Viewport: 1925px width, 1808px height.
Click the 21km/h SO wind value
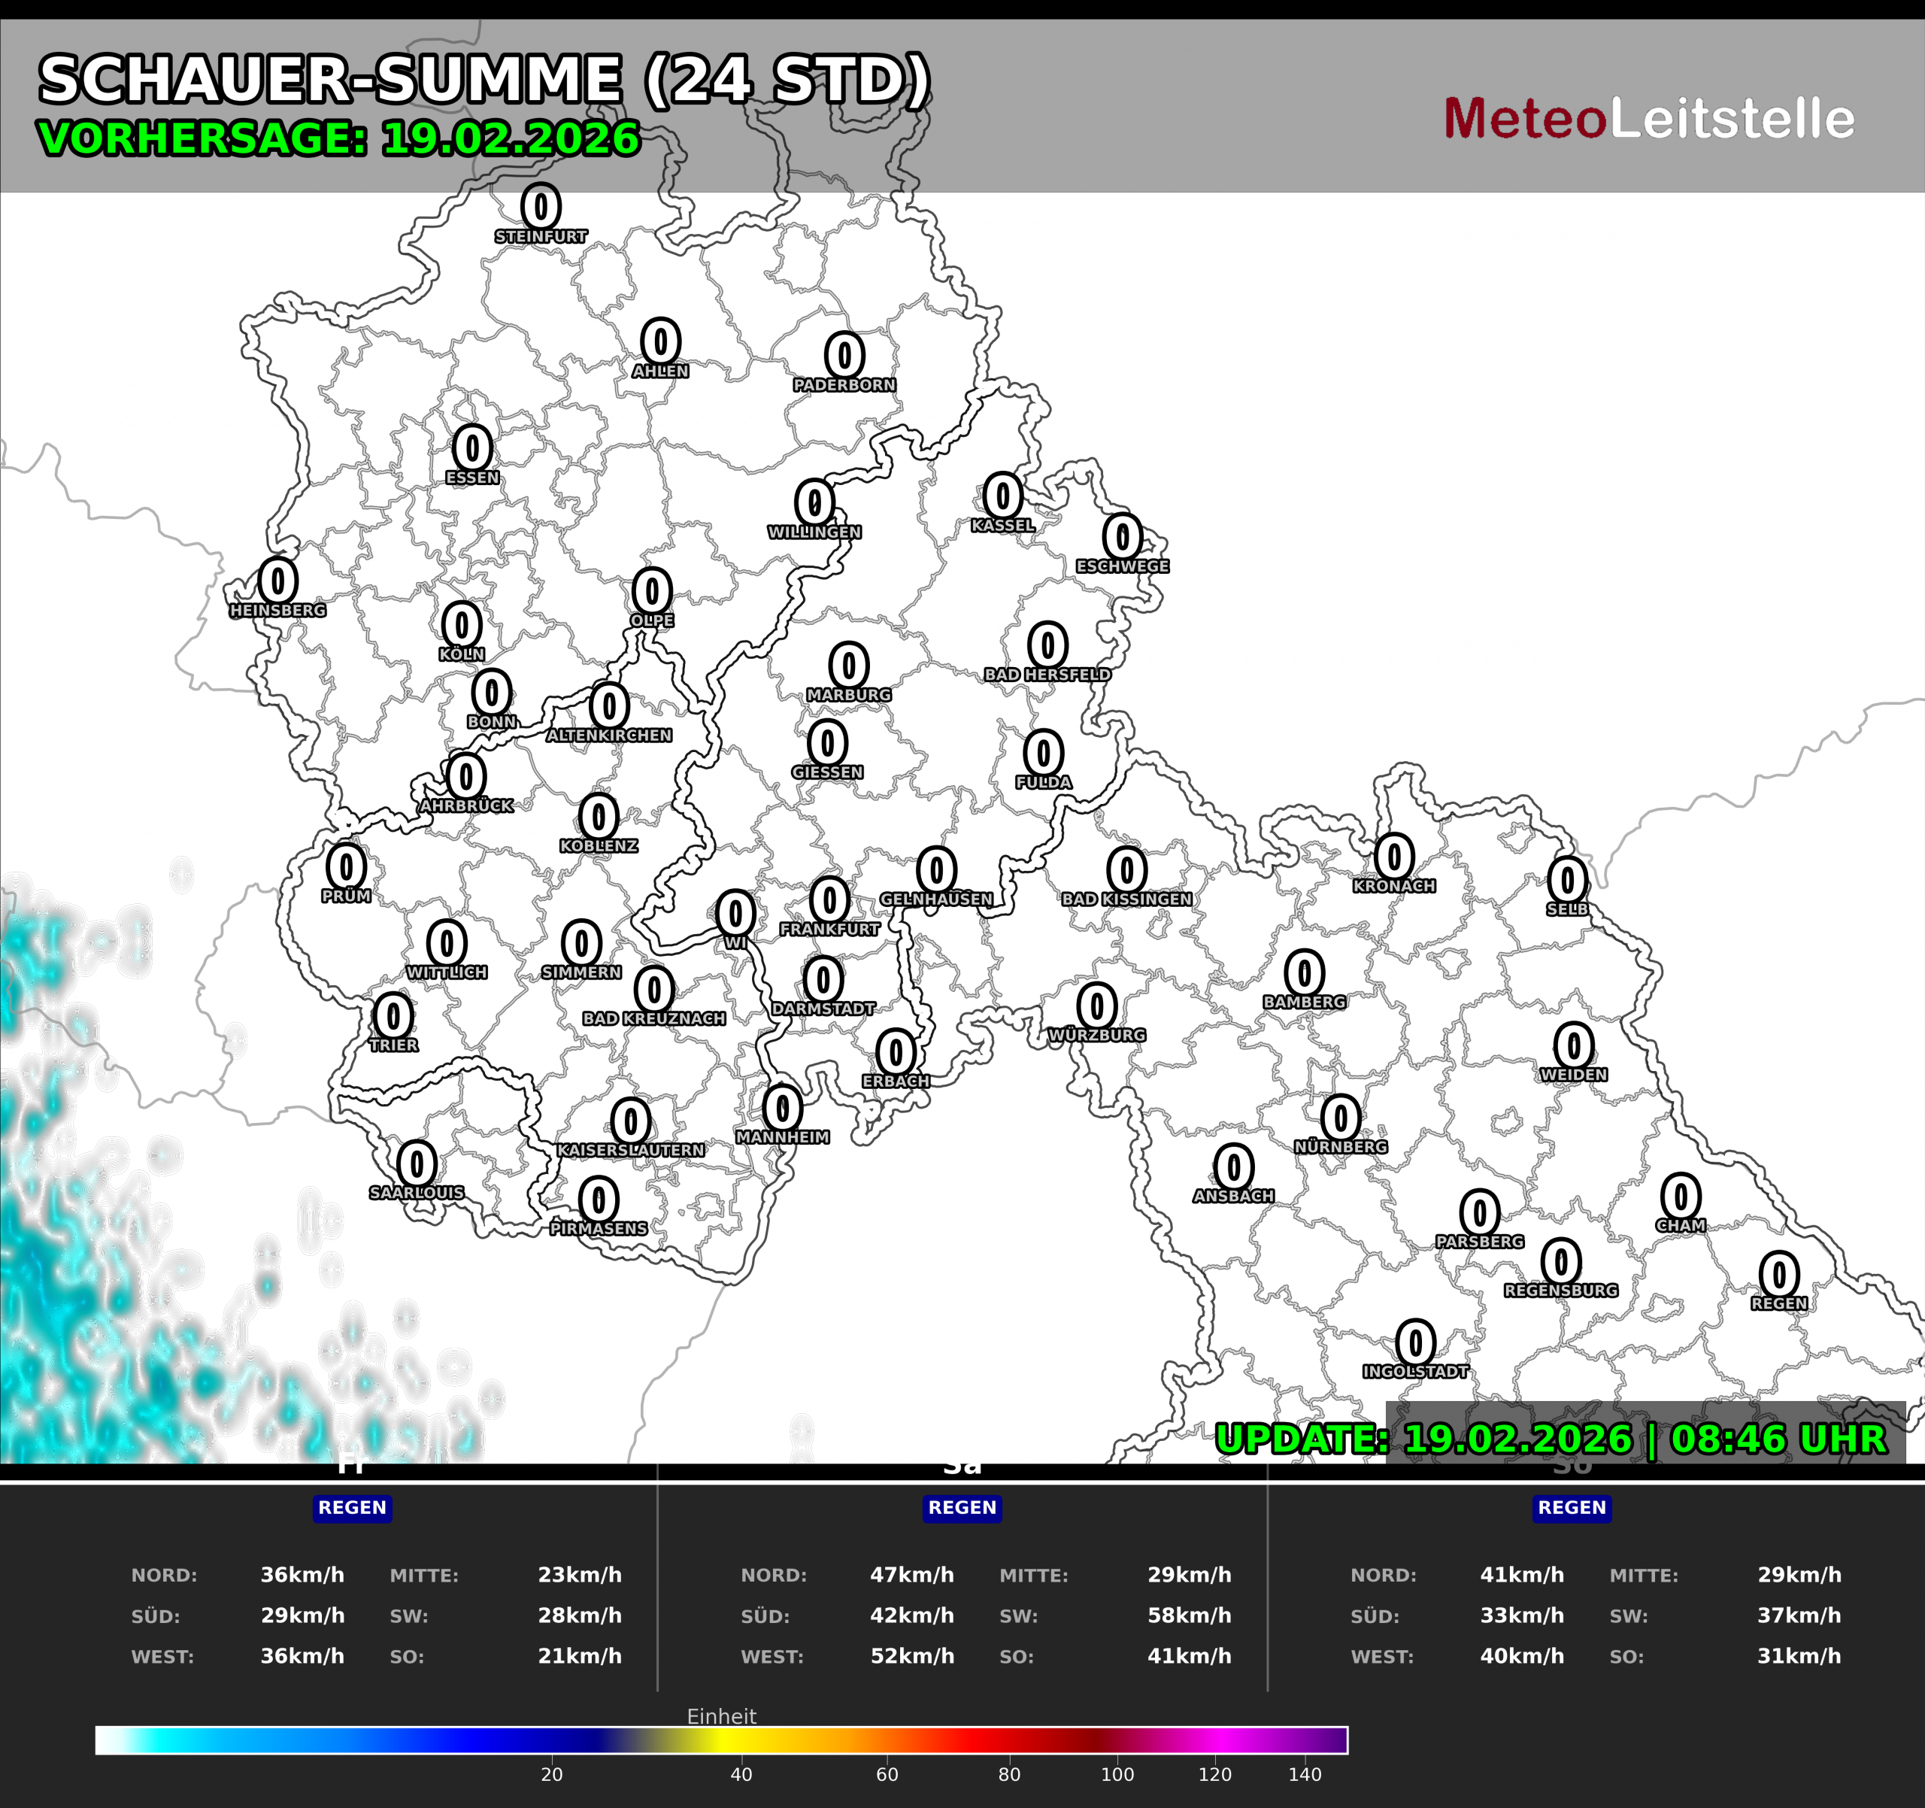(580, 1656)
